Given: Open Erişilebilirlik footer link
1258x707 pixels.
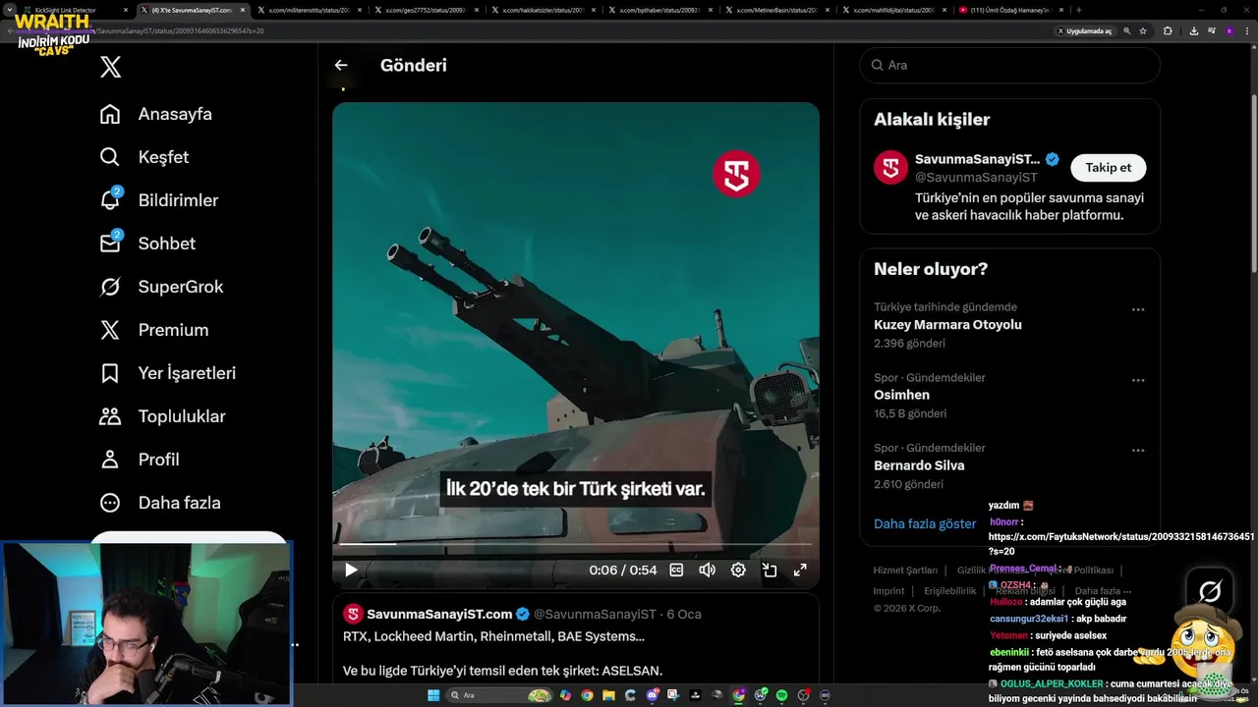Looking at the screenshot, I should 949,591.
